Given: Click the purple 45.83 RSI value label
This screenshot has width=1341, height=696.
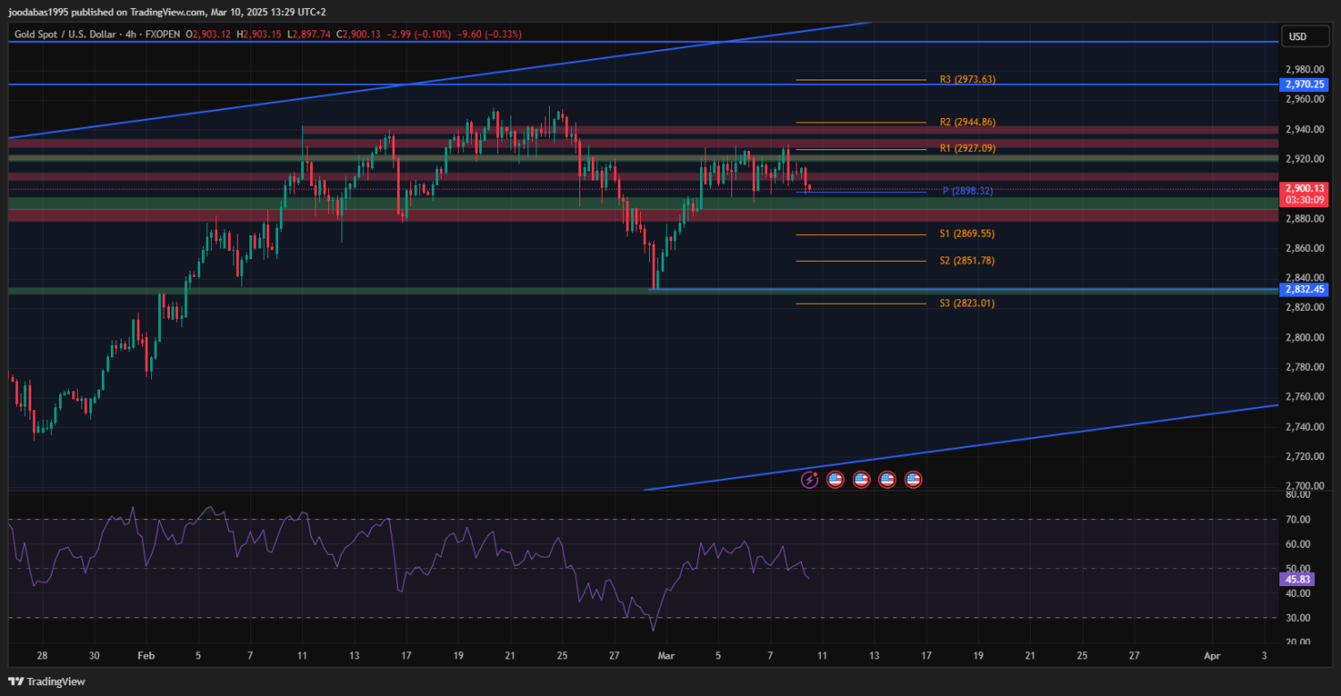Looking at the screenshot, I should click(x=1297, y=579).
